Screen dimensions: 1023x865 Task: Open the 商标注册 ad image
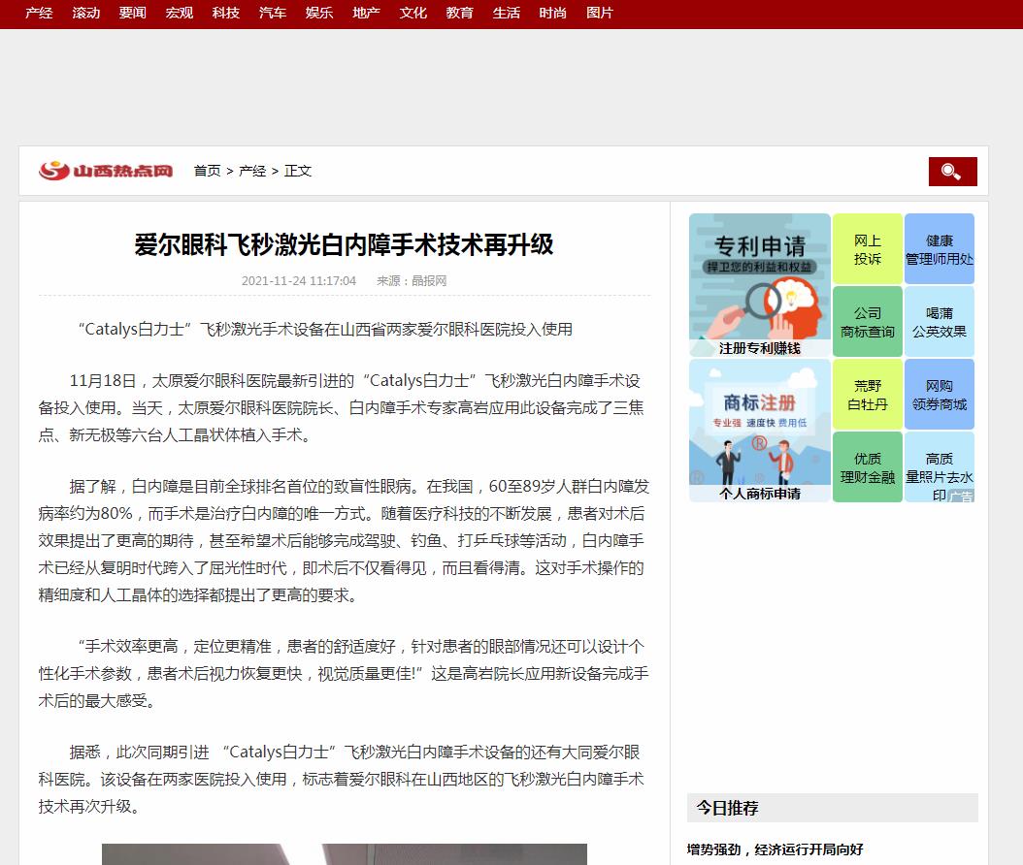759,431
